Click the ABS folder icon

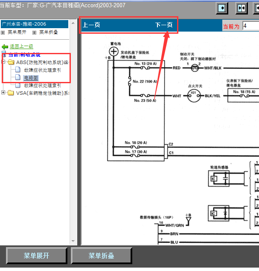click(11, 62)
